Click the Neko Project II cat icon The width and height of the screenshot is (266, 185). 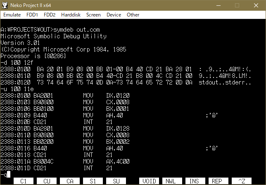(x=5, y=5)
